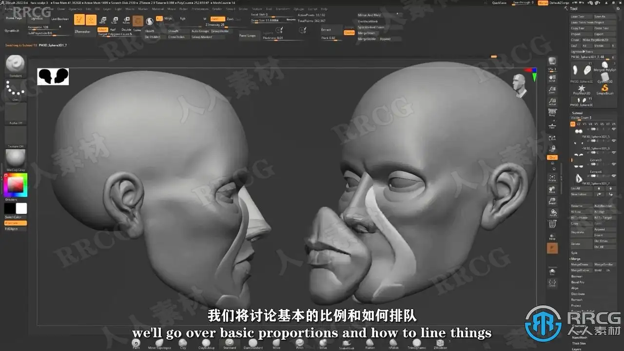
Task: Click the black main color swatch
Action: 10,209
